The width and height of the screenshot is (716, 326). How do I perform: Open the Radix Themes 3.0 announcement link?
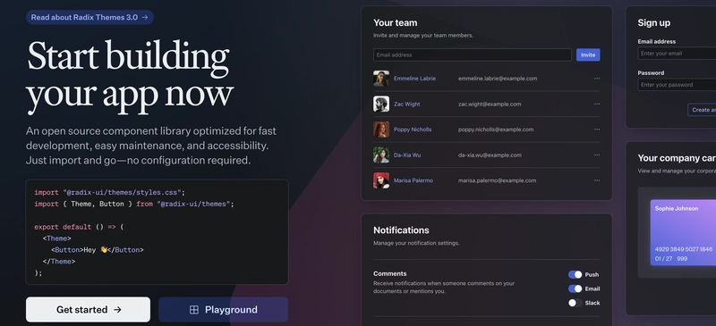(x=90, y=17)
